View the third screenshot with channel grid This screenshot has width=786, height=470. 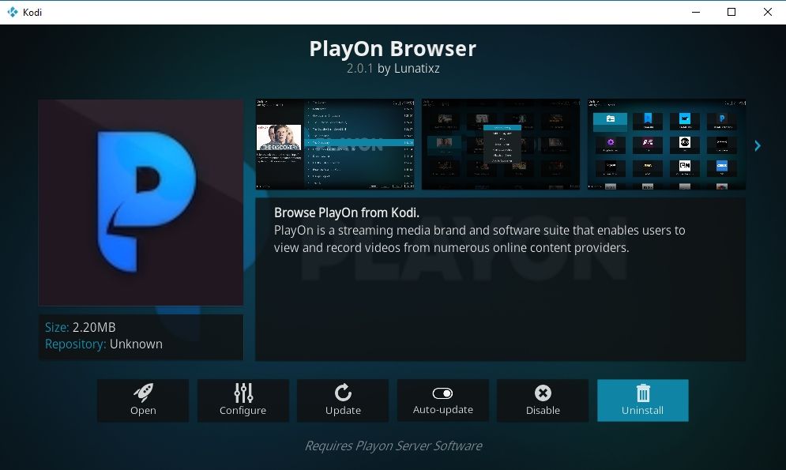667,144
